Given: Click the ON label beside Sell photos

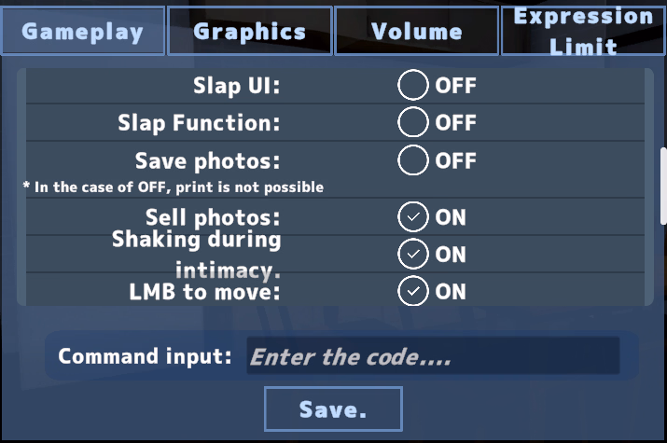Looking at the screenshot, I should pos(451,217).
